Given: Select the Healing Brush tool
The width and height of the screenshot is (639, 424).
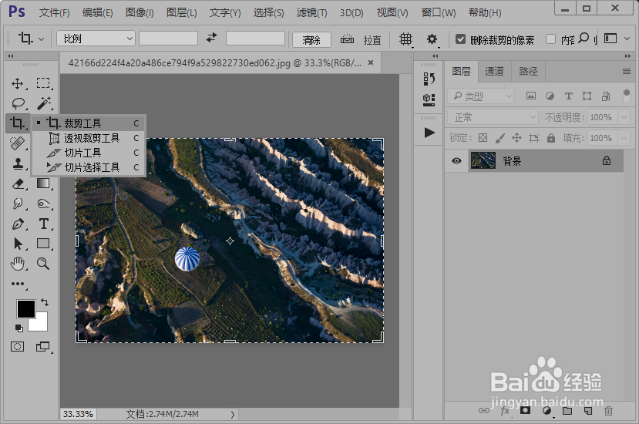Looking at the screenshot, I should click(17, 143).
